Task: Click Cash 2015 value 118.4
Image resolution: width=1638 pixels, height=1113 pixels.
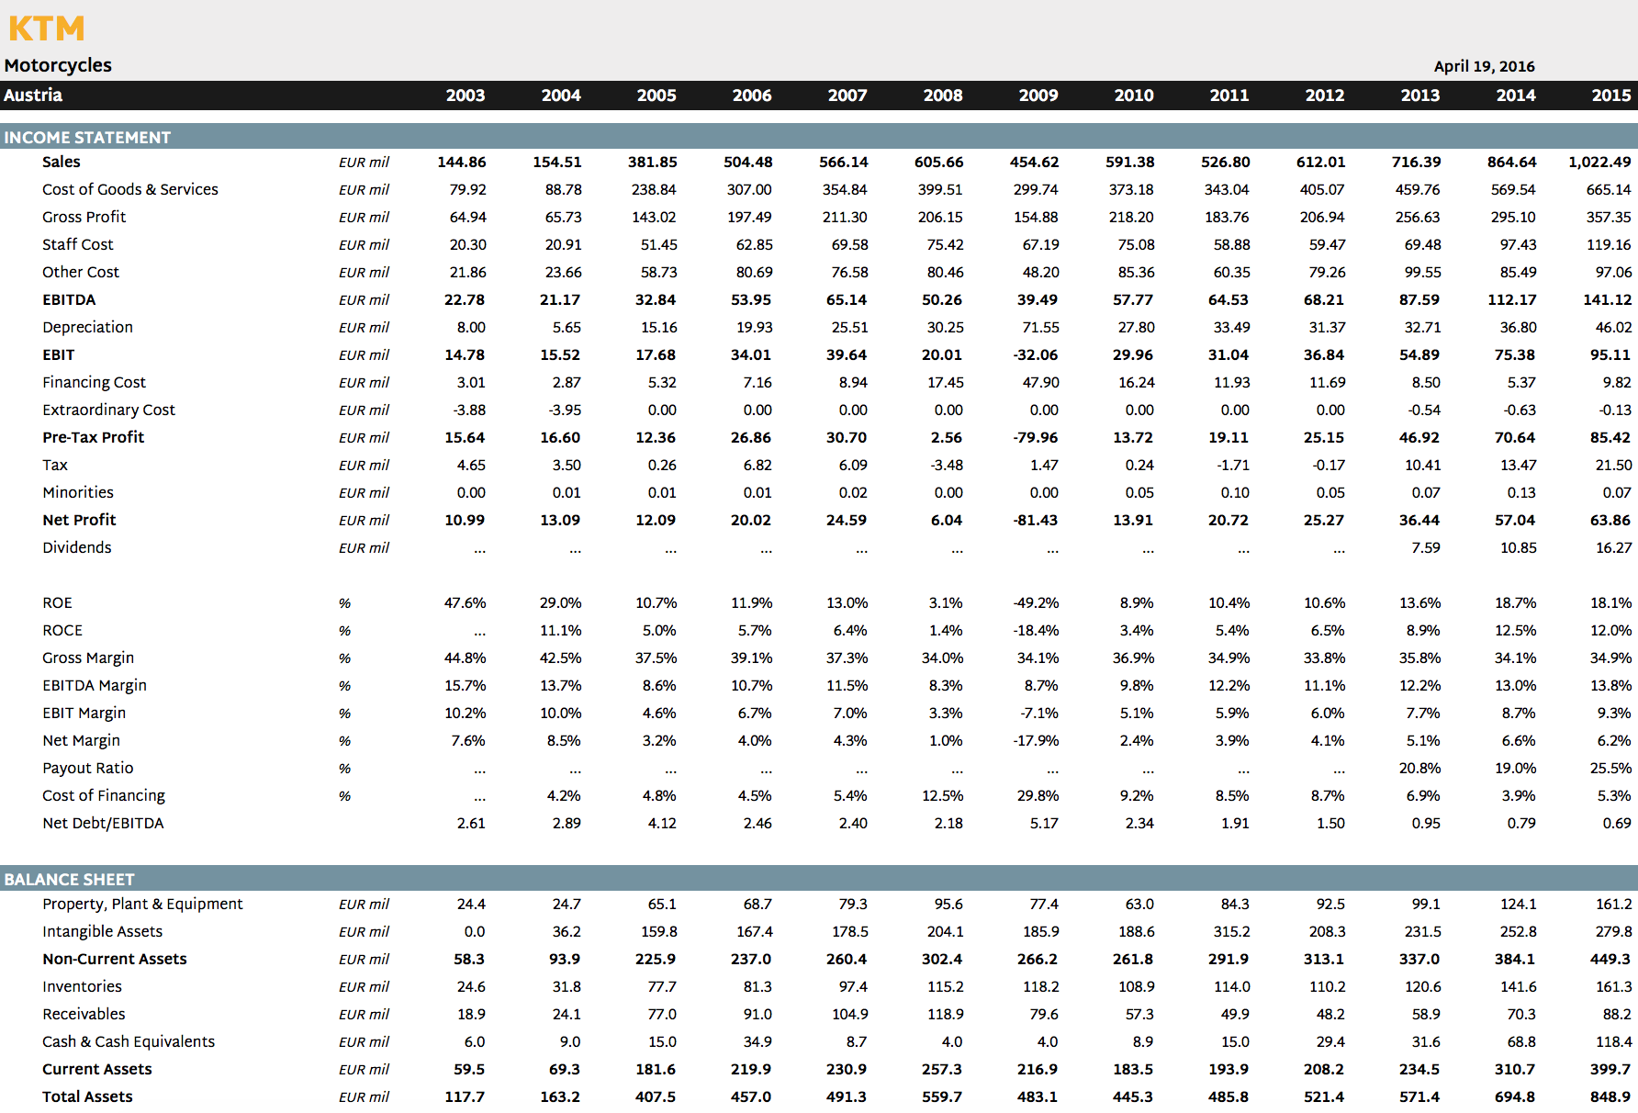Action: click(1613, 1041)
